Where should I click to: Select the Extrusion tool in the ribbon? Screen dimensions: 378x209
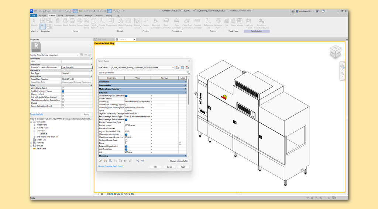(x=58, y=23)
